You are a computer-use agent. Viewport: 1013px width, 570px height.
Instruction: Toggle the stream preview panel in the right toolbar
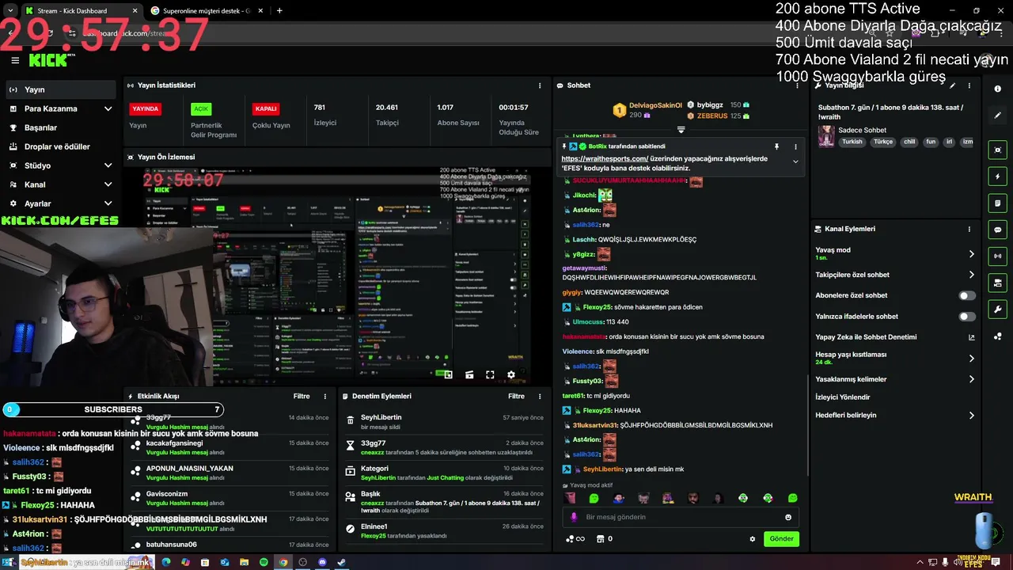[x=998, y=150]
